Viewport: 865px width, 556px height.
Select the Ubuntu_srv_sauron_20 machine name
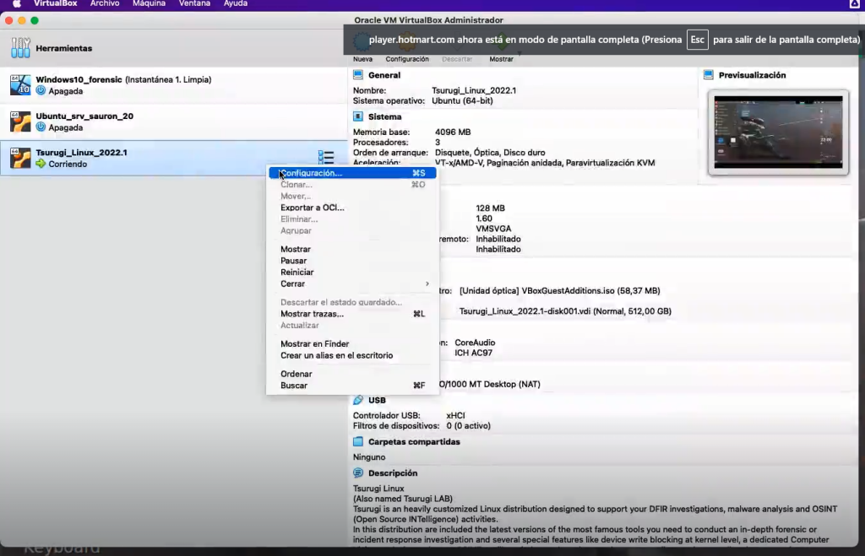point(84,116)
